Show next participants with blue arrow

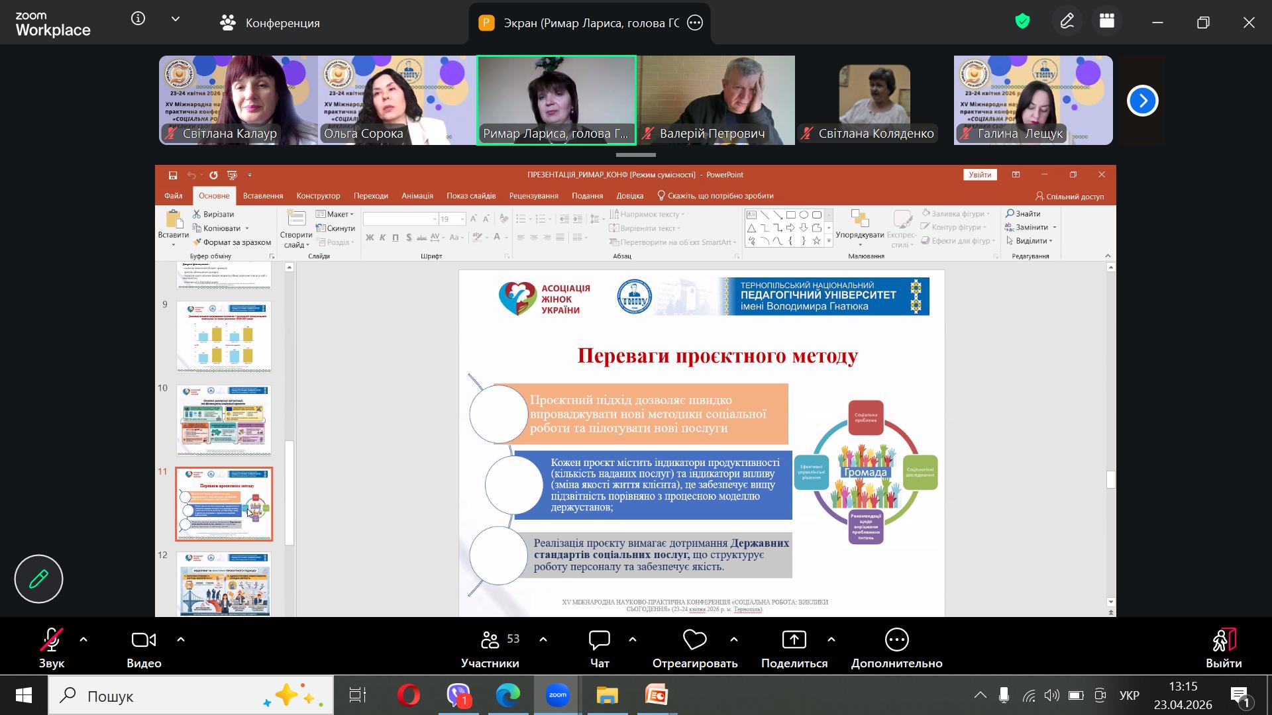click(1142, 101)
